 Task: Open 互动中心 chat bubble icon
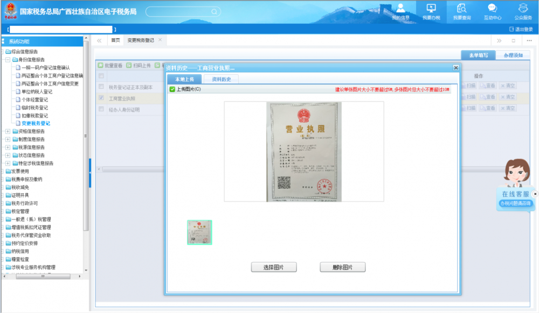492,8
